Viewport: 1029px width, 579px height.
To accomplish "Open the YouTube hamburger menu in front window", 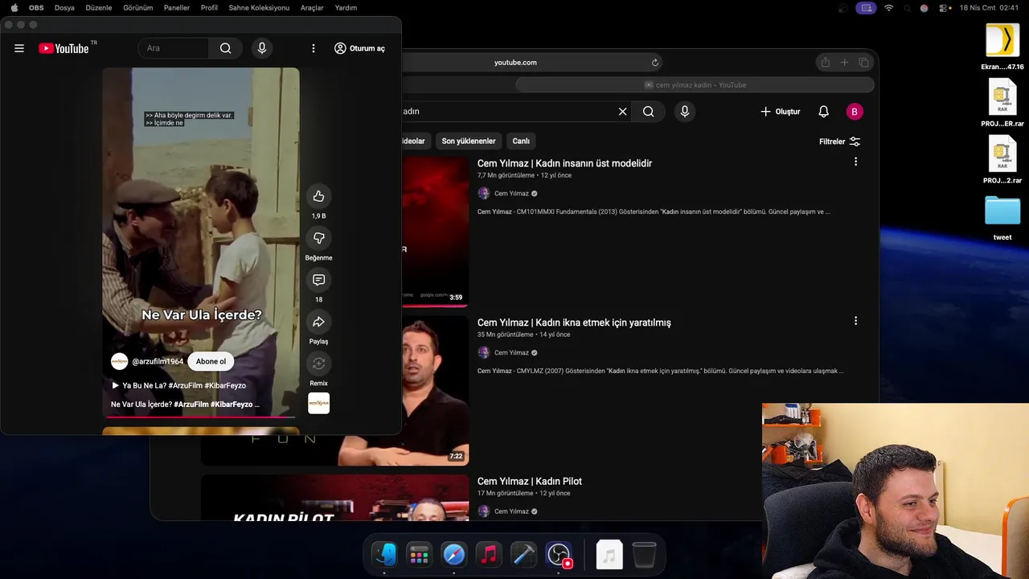I will tap(19, 48).
